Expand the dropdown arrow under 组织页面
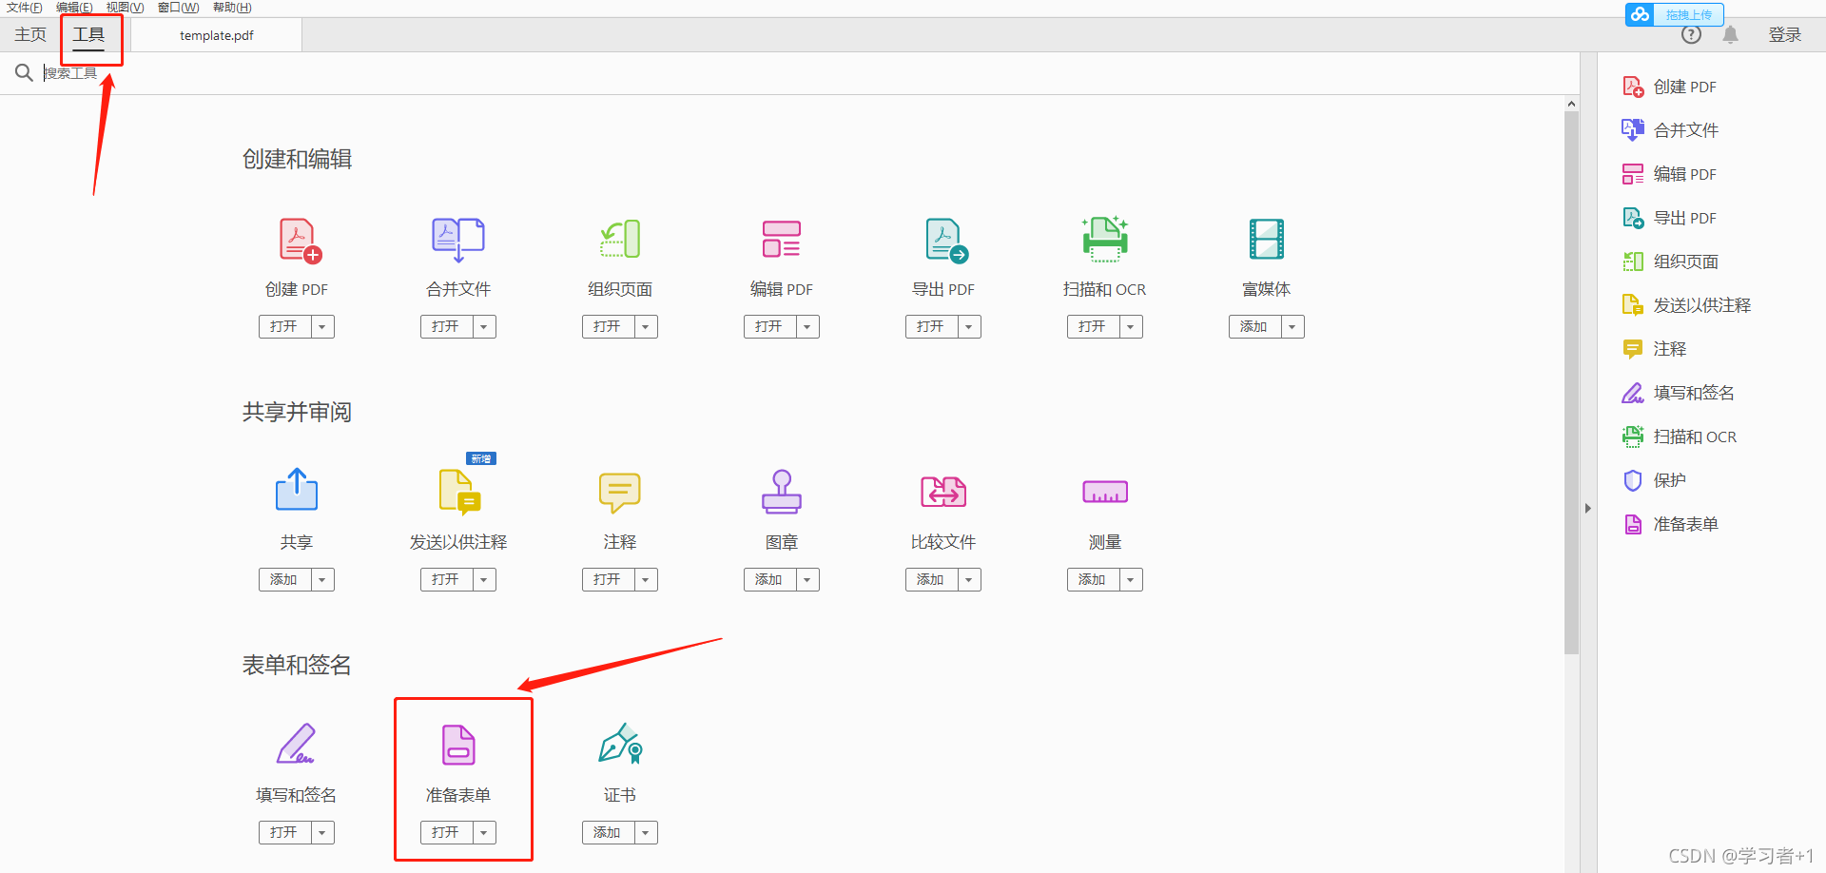Screen dimensions: 1826x873 [x=646, y=327]
